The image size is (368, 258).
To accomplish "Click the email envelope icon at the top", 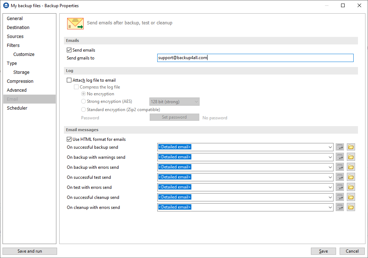I will point(75,23).
